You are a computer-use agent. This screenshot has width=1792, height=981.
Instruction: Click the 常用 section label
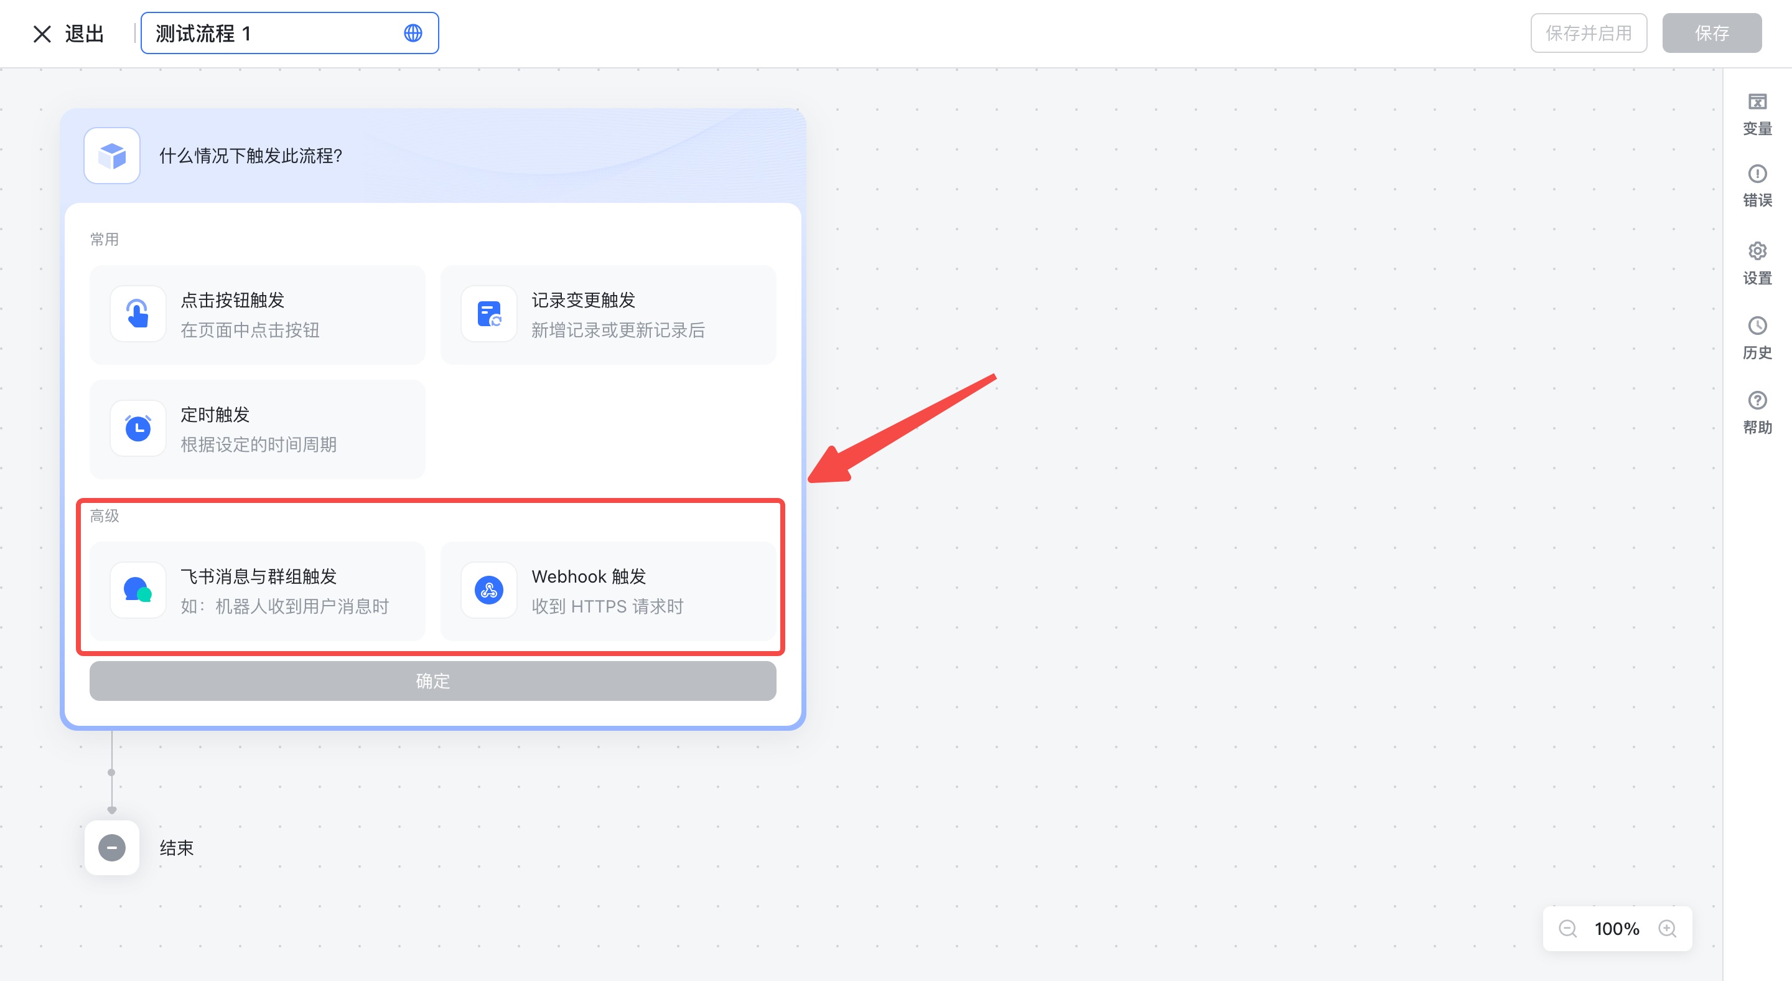[x=105, y=239]
